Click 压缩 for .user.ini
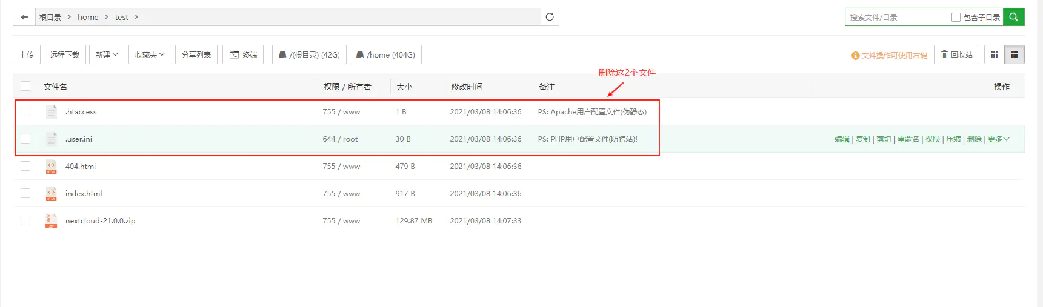The width and height of the screenshot is (1043, 307). [953, 139]
